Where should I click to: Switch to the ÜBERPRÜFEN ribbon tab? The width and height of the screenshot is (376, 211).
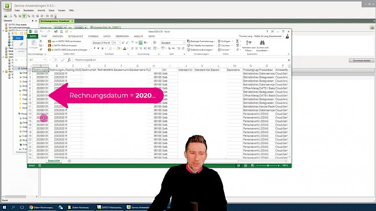[122, 36]
